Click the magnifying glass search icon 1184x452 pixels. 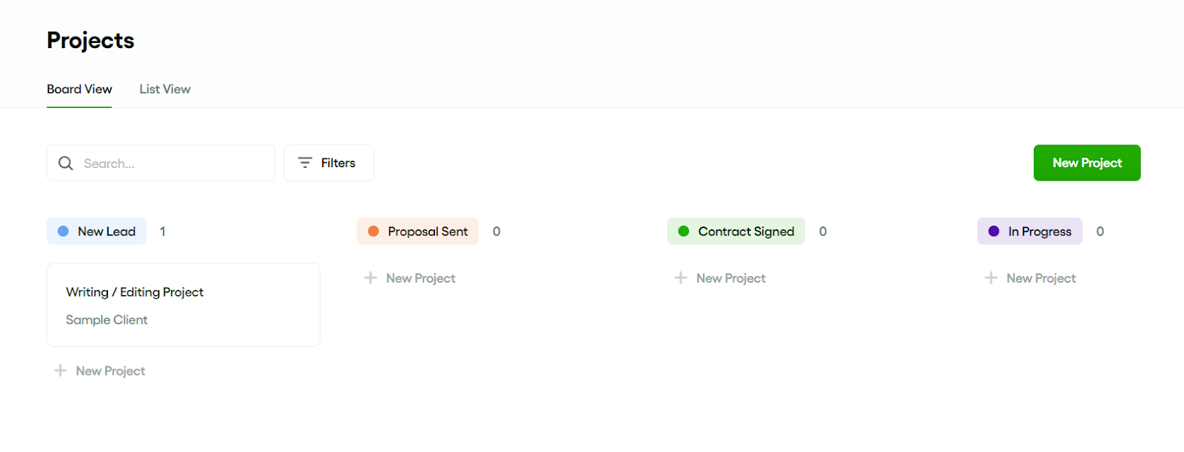tap(65, 163)
